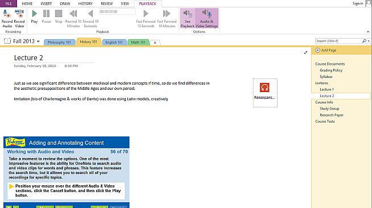Click the Search (Ctrl+E) box
The image size is (372, 208).
point(338,41)
